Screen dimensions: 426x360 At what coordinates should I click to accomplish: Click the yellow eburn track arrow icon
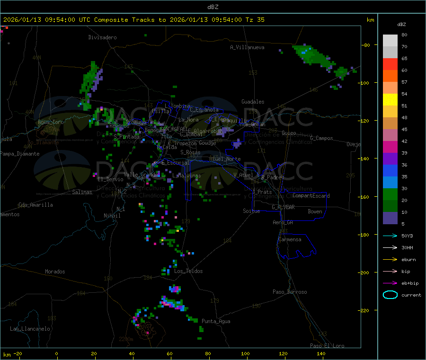(390, 259)
